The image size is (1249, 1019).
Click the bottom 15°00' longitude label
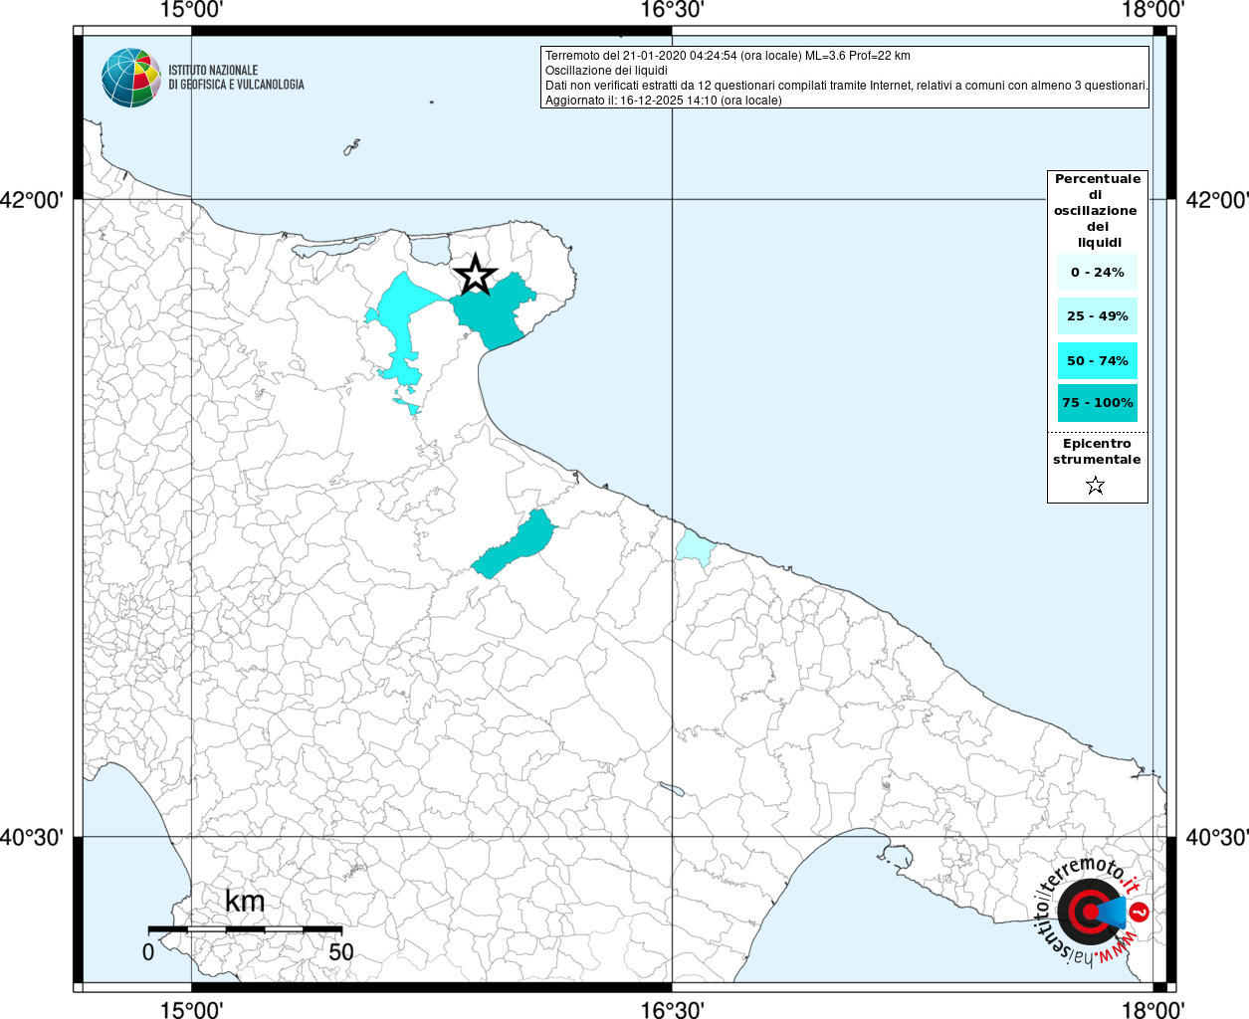pyautogui.click(x=191, y=1009)
